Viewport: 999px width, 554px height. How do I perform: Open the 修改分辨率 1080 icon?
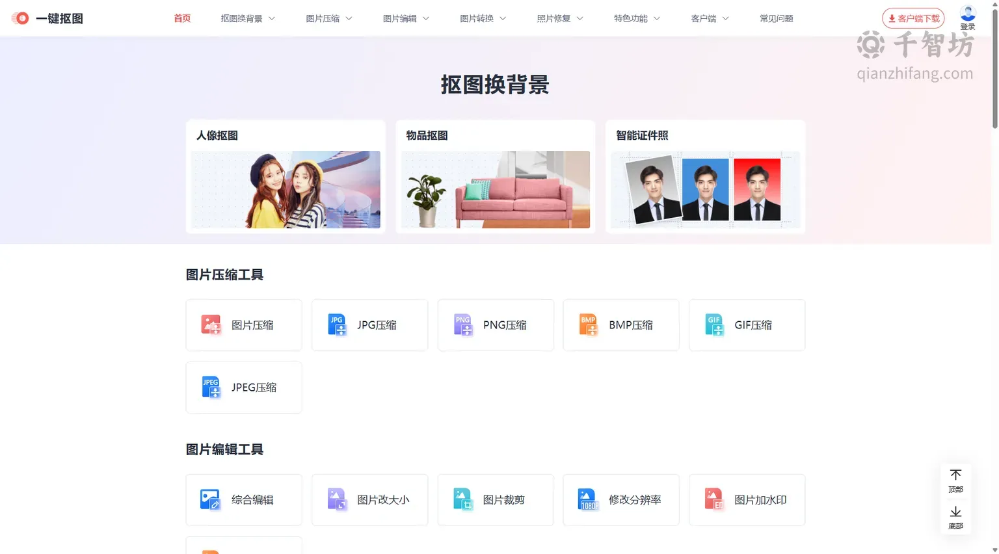click(588, 499)
